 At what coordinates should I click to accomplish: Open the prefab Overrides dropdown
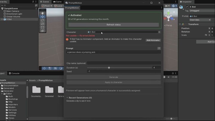point(200,20)
